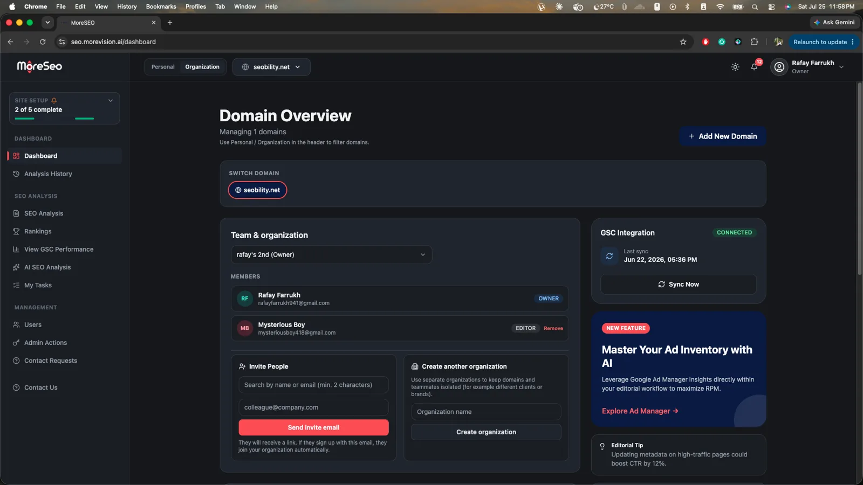This screenshot has height=485, width=863.
Task: Select the seobility.net domain chip
Action: [x=257, y=190]
